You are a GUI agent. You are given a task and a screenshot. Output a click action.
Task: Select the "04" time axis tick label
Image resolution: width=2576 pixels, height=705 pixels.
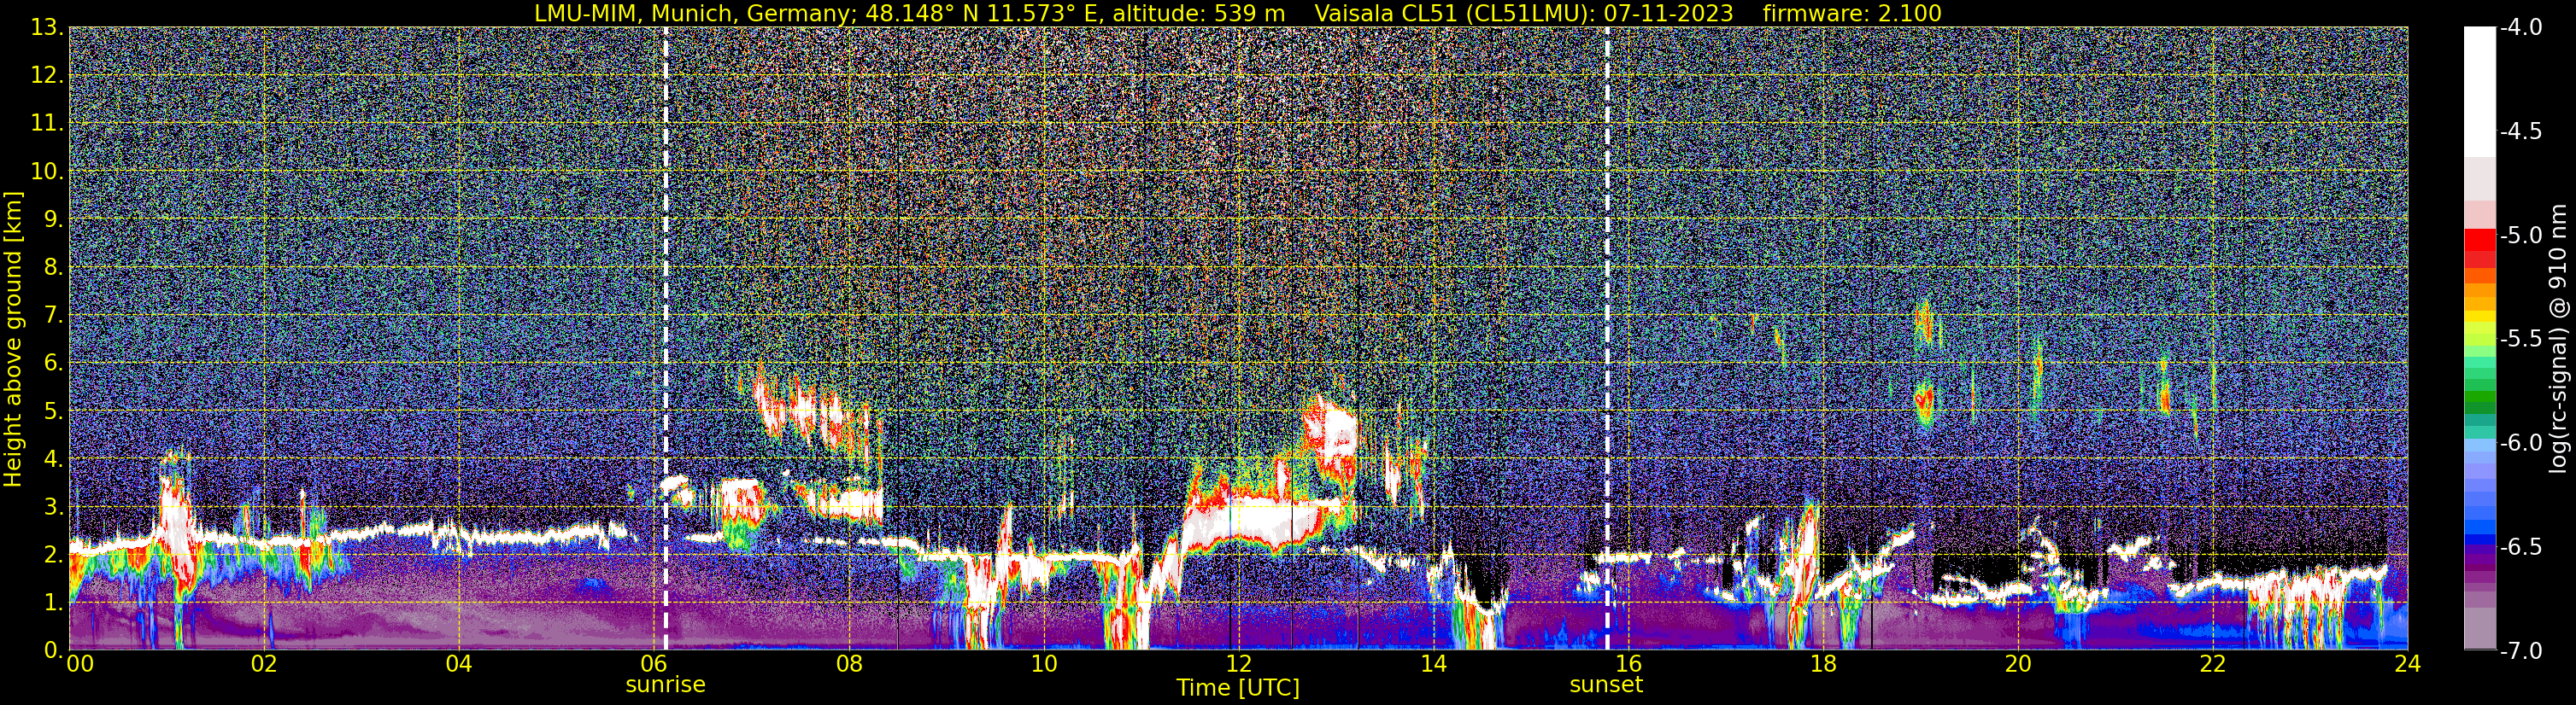pos(458,664)
